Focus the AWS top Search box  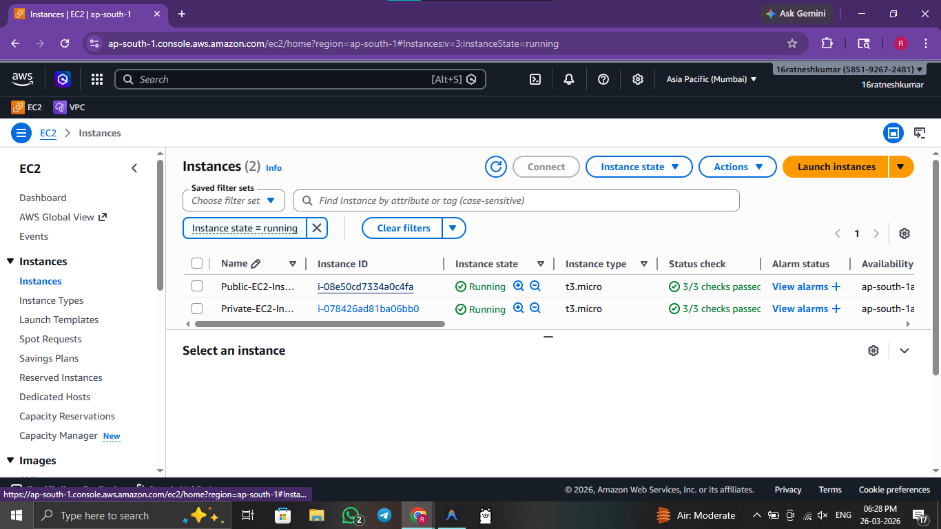tap(300, 79)
